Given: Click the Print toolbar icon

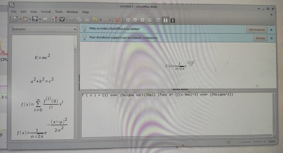Looking at the screenshot, I should pyautogui.click(x=62, y=19).
